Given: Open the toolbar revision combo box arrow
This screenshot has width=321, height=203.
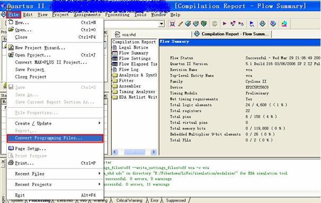Looking at the screenshot, I should [x=162, y=24].
